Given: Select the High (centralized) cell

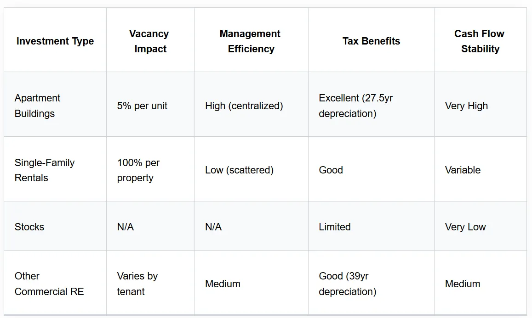Looking at the screenshot, I should 244,106.
